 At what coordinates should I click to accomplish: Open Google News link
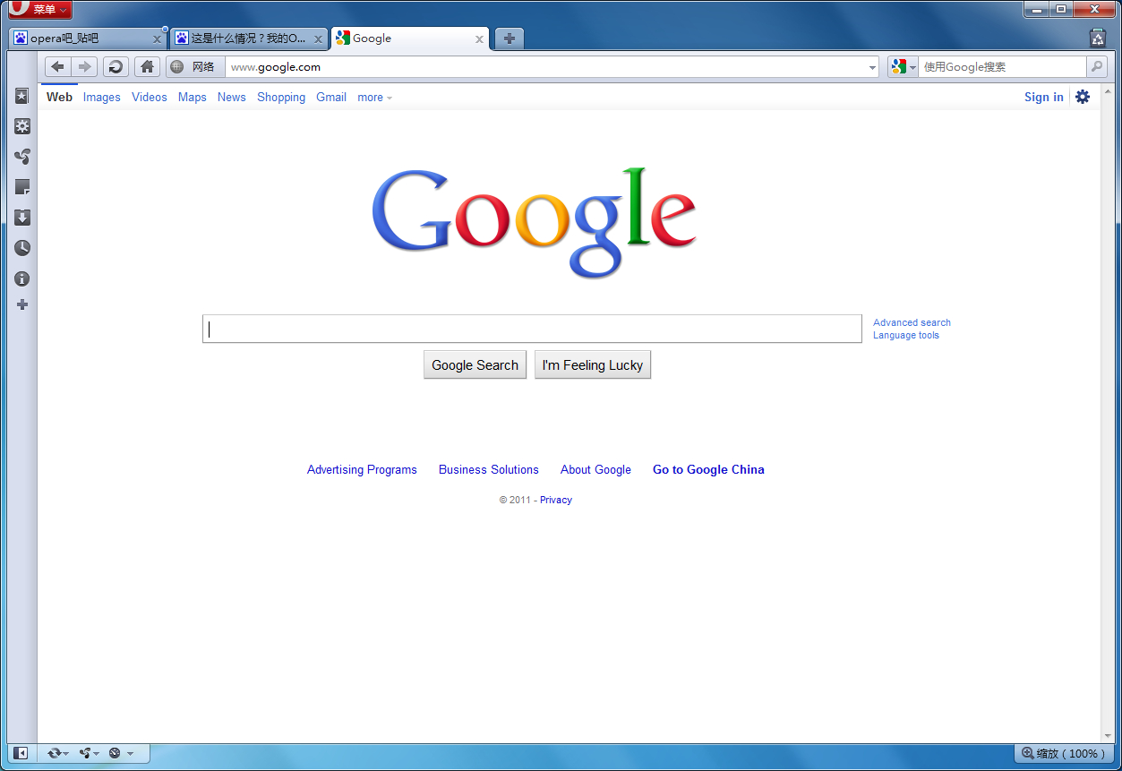[232, 97]
